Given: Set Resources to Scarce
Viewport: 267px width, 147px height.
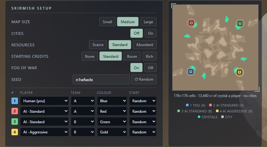Looking at the screenshot, I should click(x=98, y=44).
